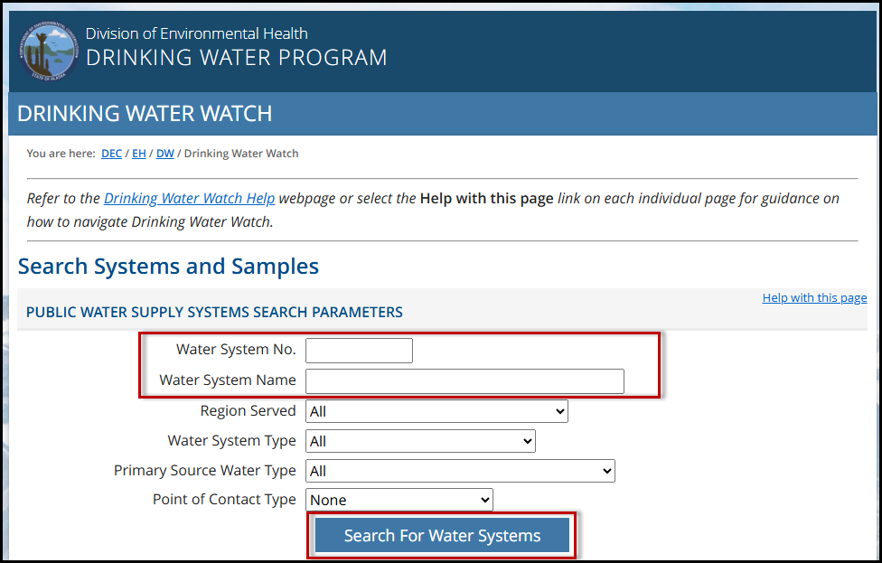Open the Water System Type dropdown

tap(420, 441)
